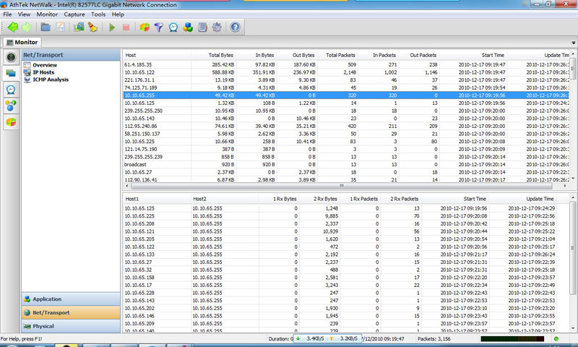This screenshot has width=578, height=347.
Task: Select ICMP Analysis in the tree
Action: [50, 79]
